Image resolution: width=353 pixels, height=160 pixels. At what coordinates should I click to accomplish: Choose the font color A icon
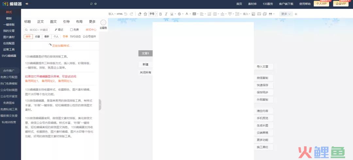187,14
